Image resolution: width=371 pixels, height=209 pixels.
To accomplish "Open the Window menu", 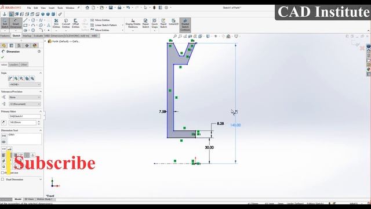I will coord(70,8).
